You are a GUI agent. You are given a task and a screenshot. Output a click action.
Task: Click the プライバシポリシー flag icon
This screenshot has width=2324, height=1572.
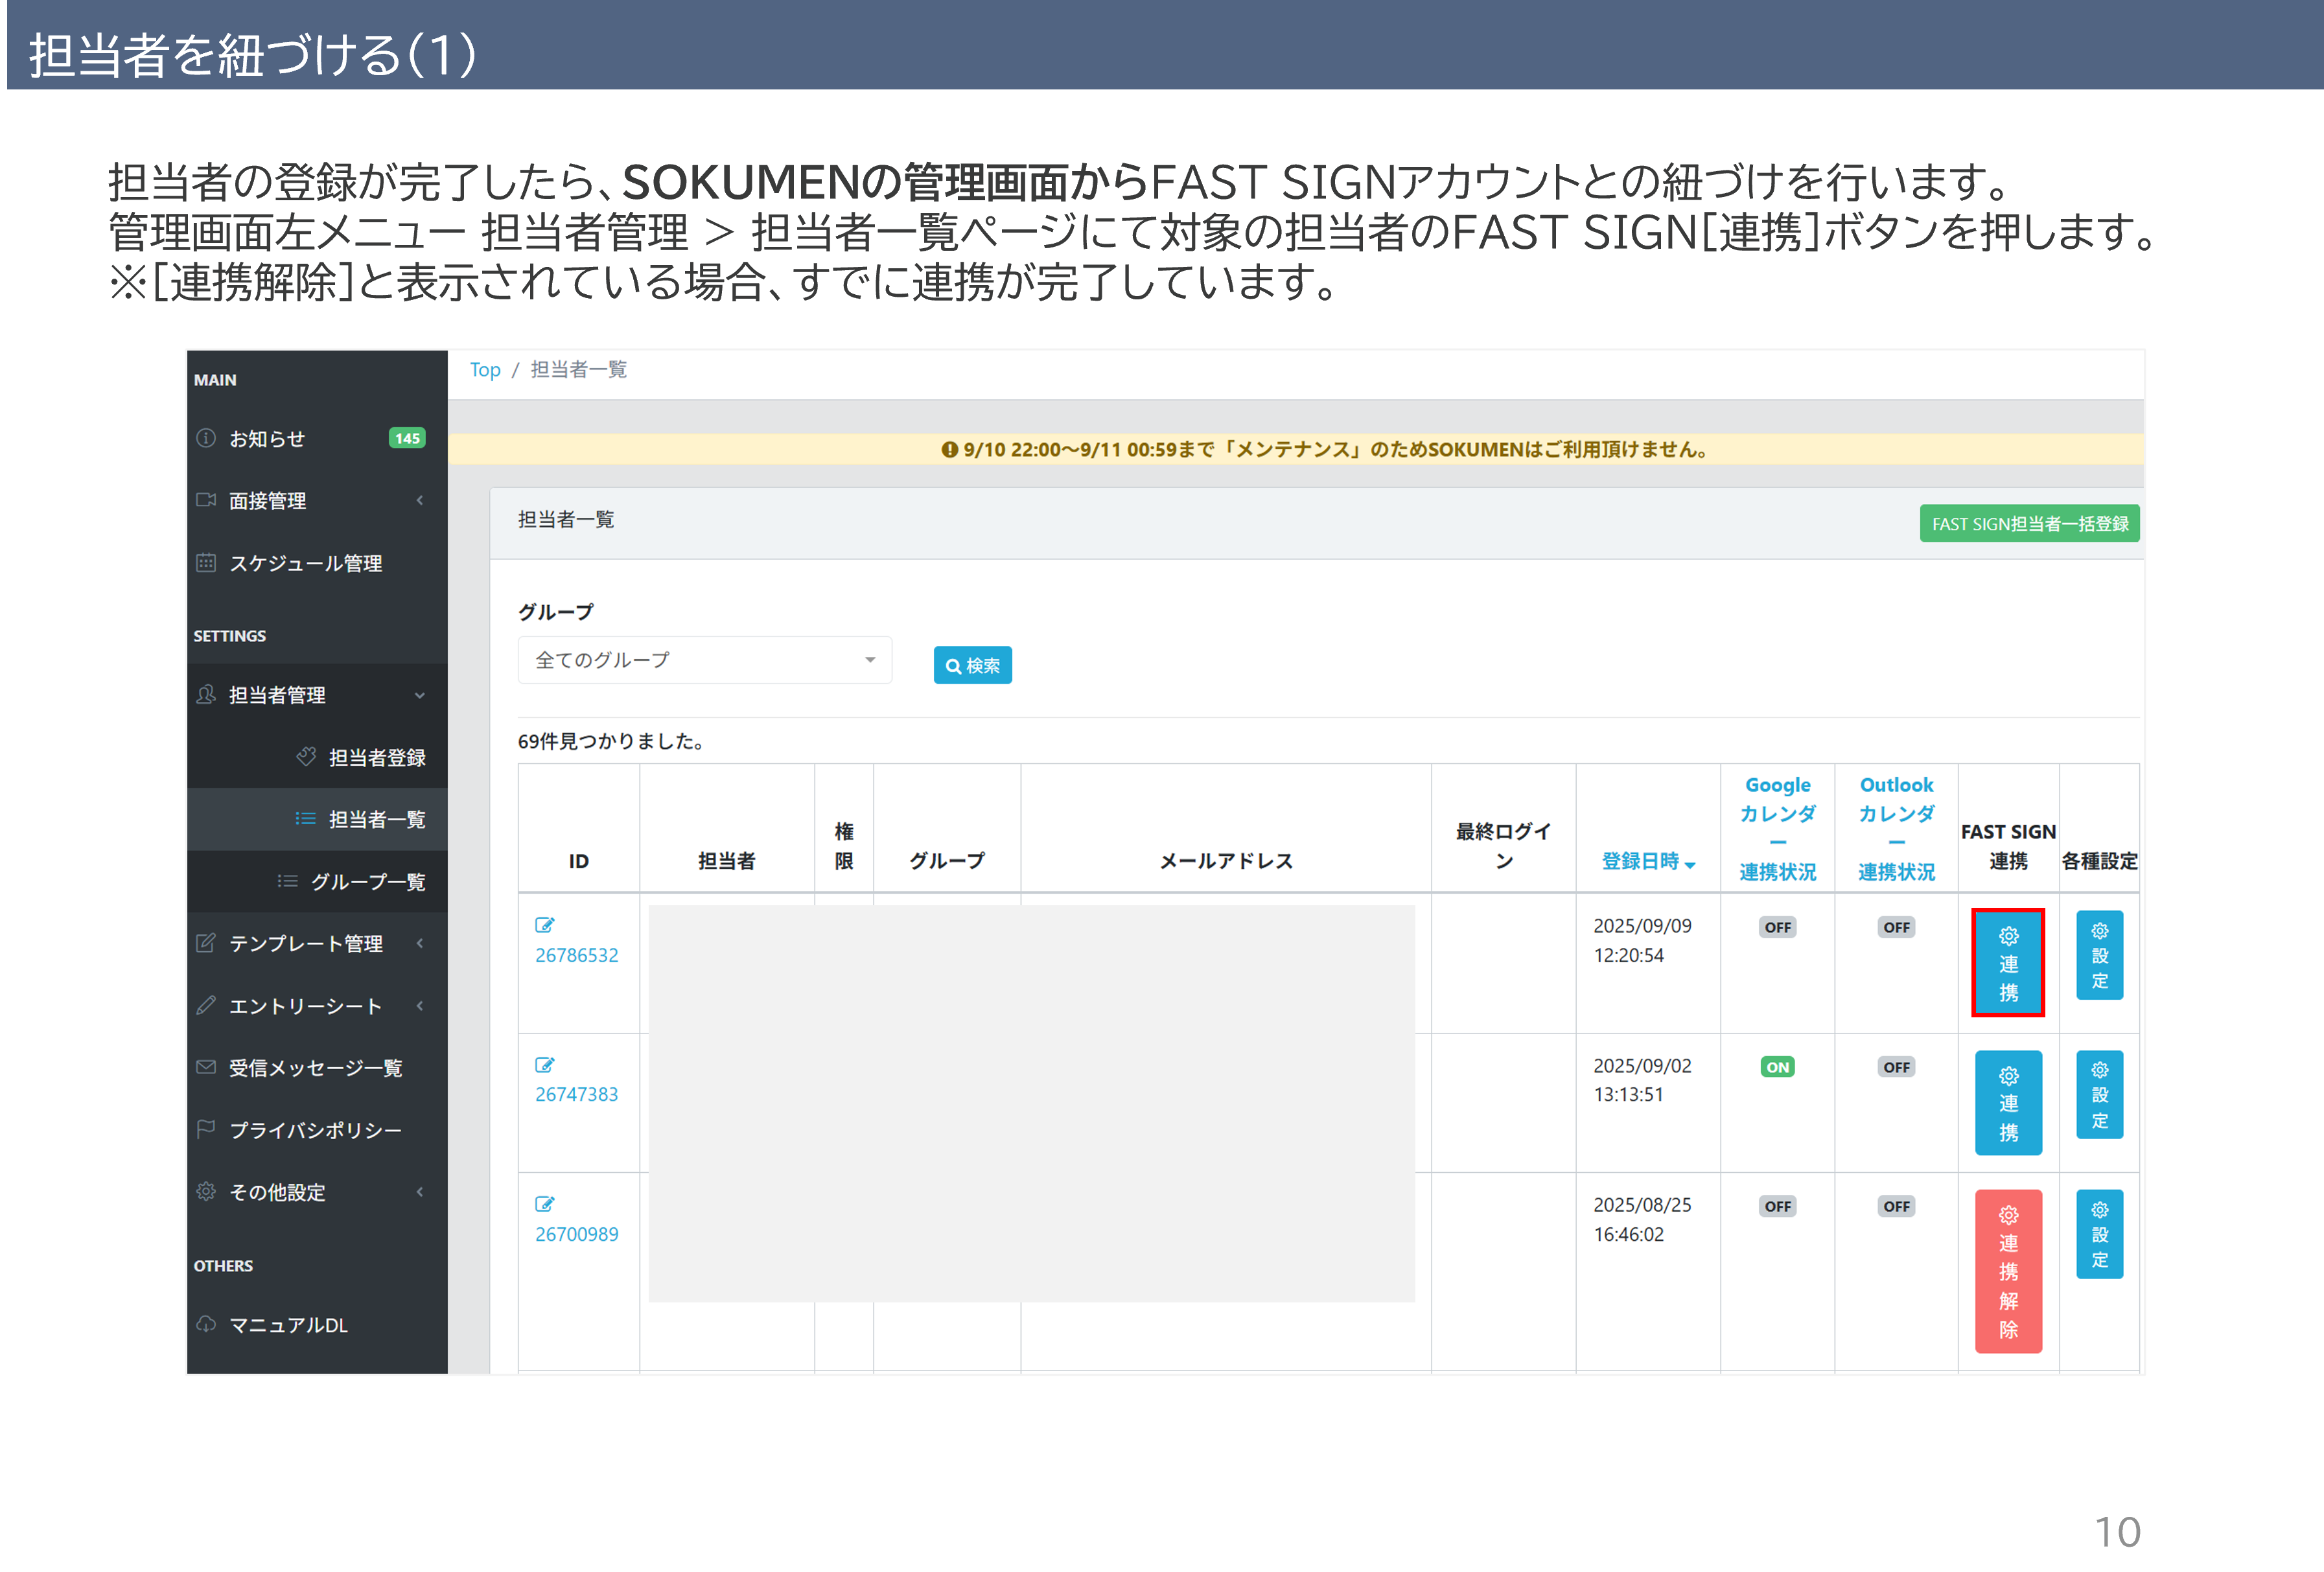click(206, 1129)
